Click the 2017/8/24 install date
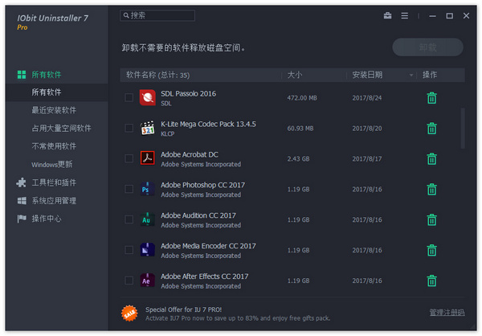The width and height of the screenshot is (482, 336). [x=367, y=98]
